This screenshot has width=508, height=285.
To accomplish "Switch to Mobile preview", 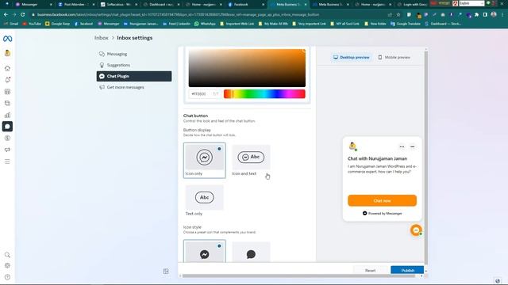I will pyautogui.click(x=394, y=57).
